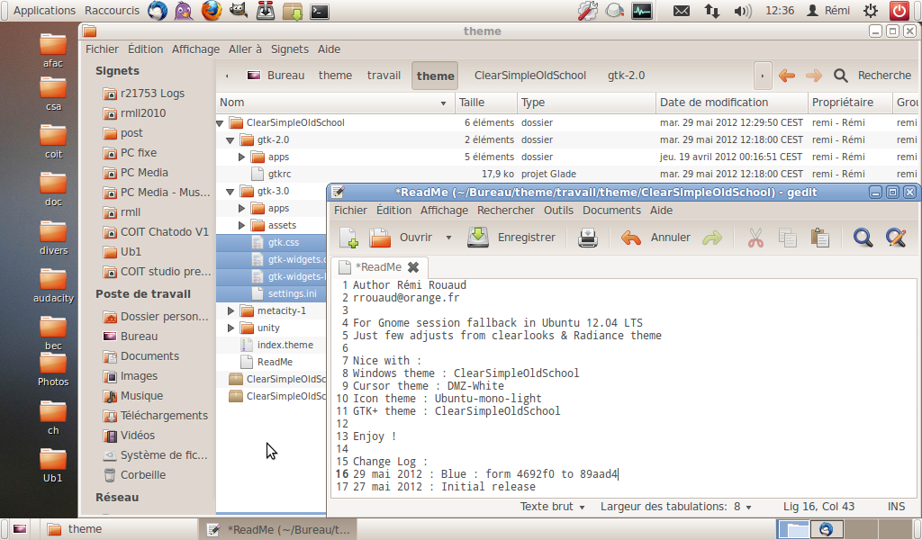This screenshot has height=540, width=922.
Task: Undo the last edit with Annuler arrow
Action: (629, 238)
